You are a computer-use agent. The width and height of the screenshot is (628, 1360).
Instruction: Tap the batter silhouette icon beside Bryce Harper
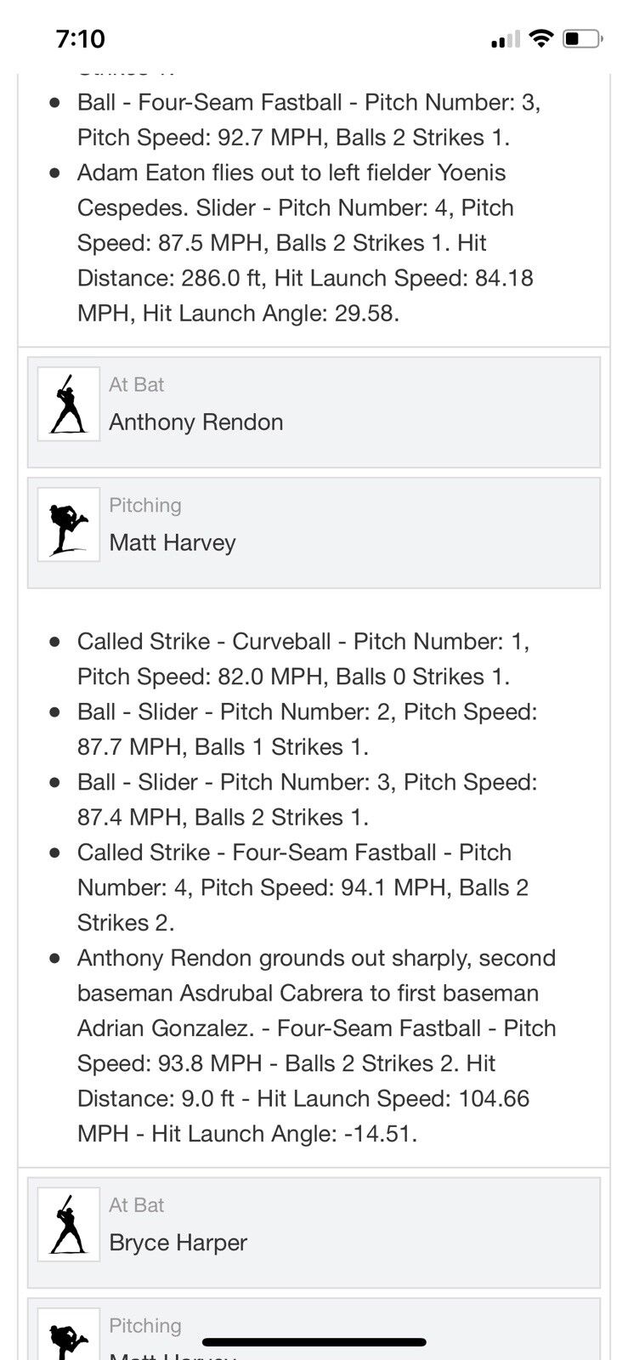68,1224
